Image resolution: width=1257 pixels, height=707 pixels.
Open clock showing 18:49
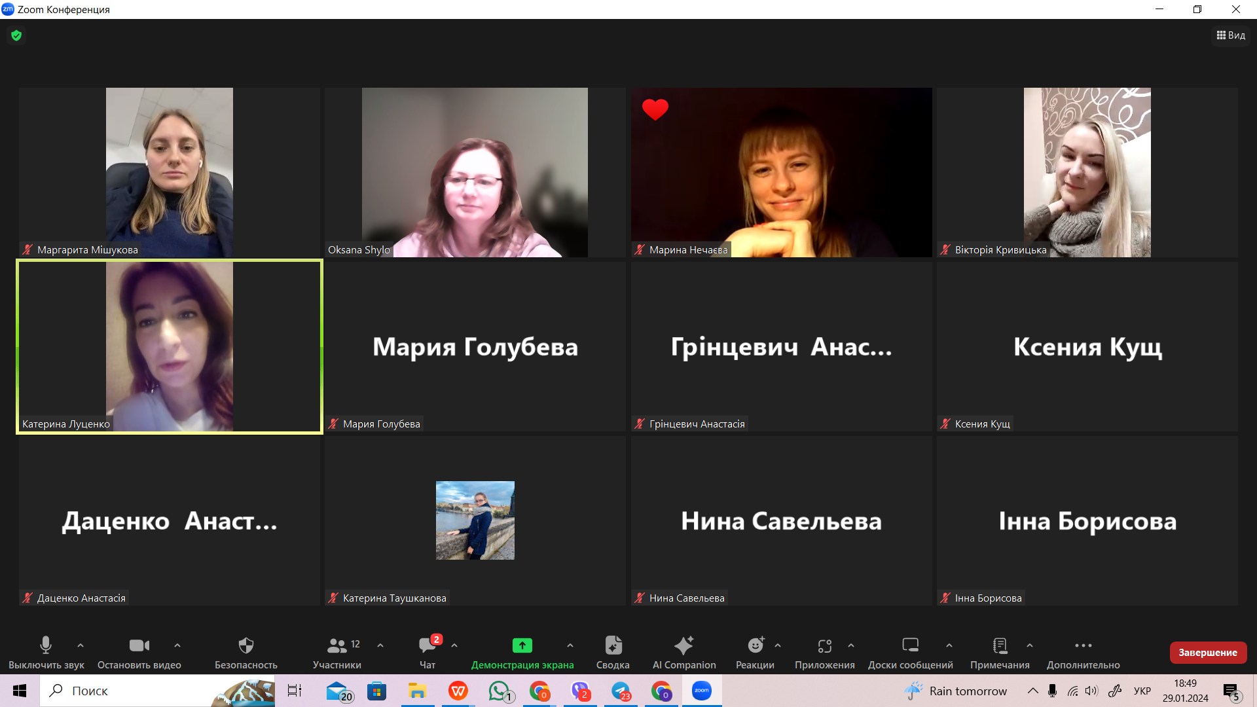1186,691
